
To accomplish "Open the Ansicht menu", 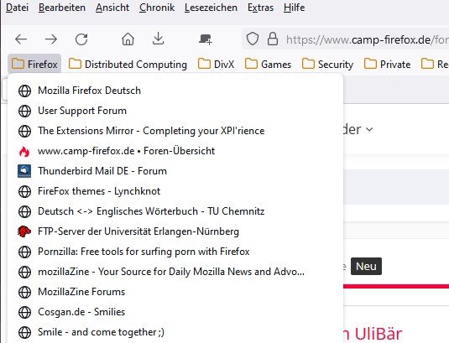I will 112,8.
